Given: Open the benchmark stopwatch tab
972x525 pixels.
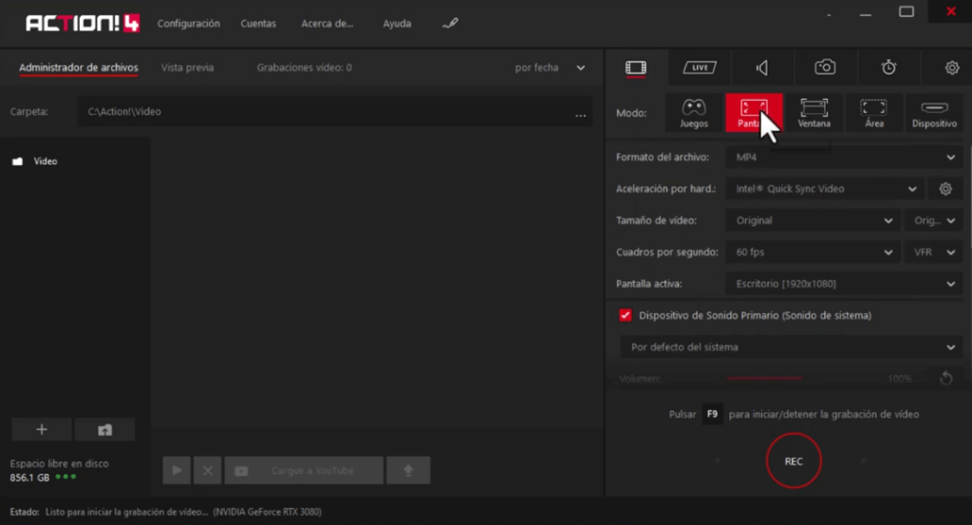Looking at the screenshot, I should pos(888,67).
